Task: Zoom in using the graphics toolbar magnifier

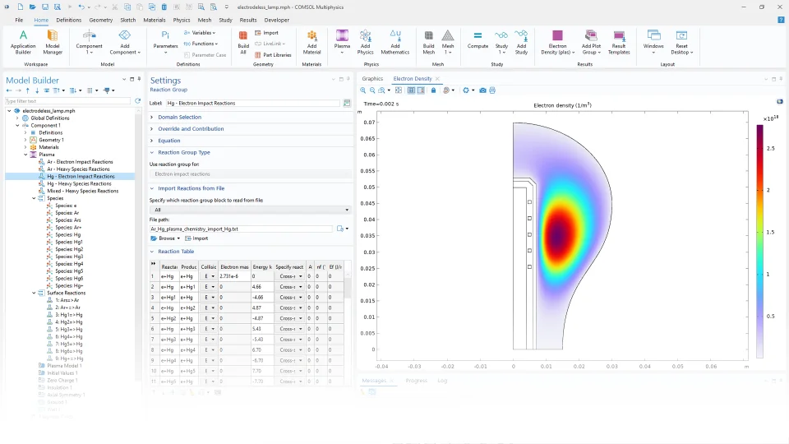Action: click(x=364, y=90)
